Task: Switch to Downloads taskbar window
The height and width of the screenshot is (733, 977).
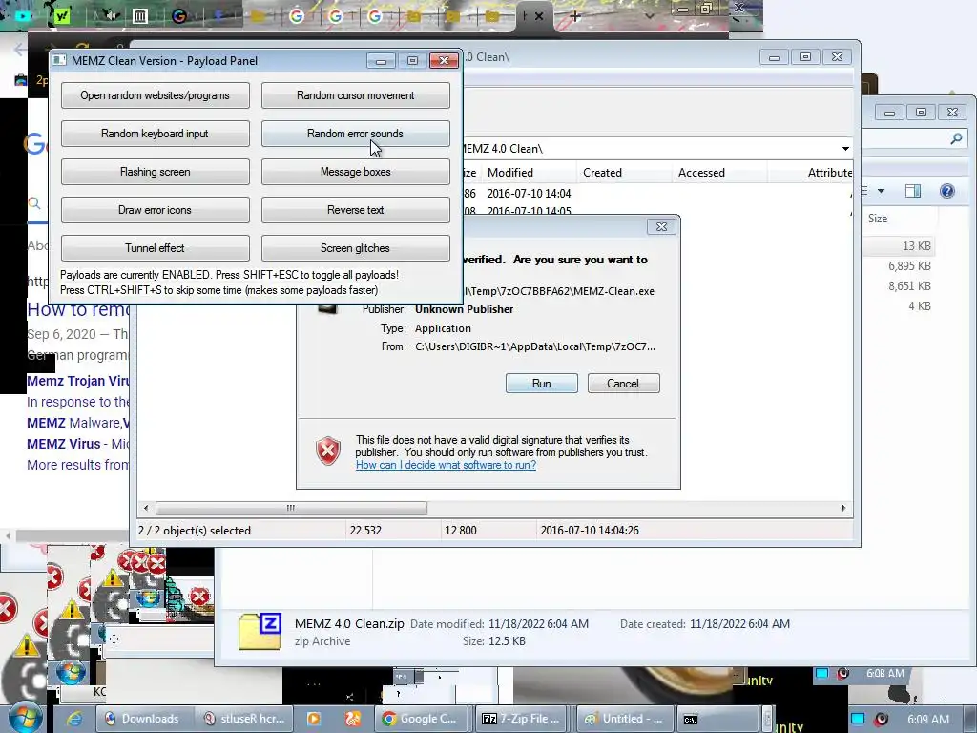Action: tap(145, 719)
